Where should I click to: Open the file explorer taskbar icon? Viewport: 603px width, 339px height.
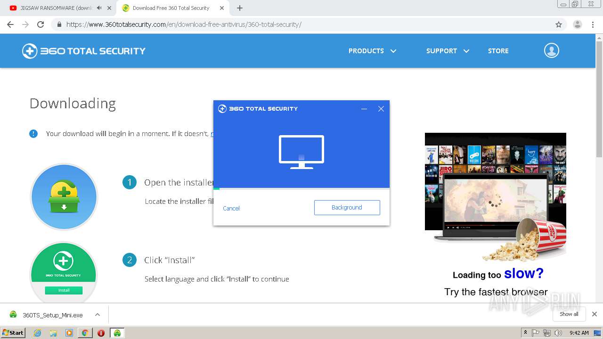(x=53, y=333)
